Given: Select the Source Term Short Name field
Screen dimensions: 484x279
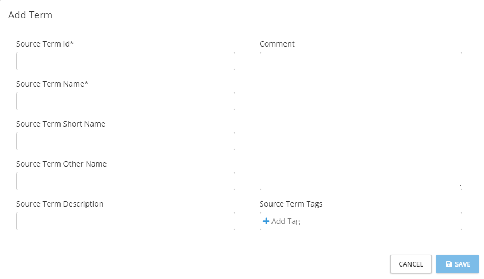Looking at the screenshot, I should click(125, 141).
